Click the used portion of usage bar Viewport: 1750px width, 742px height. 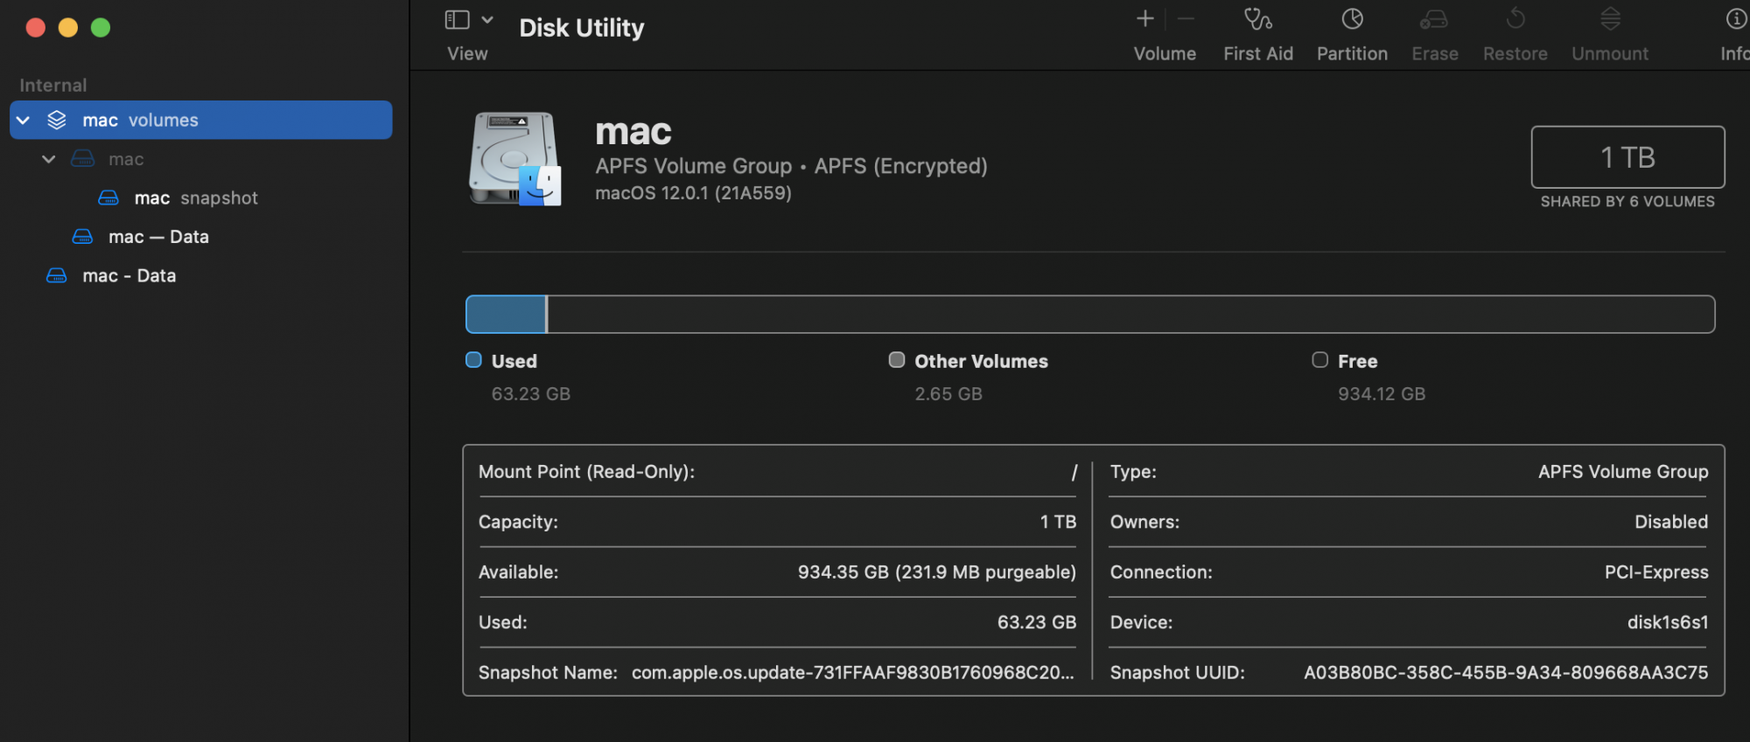507,315
